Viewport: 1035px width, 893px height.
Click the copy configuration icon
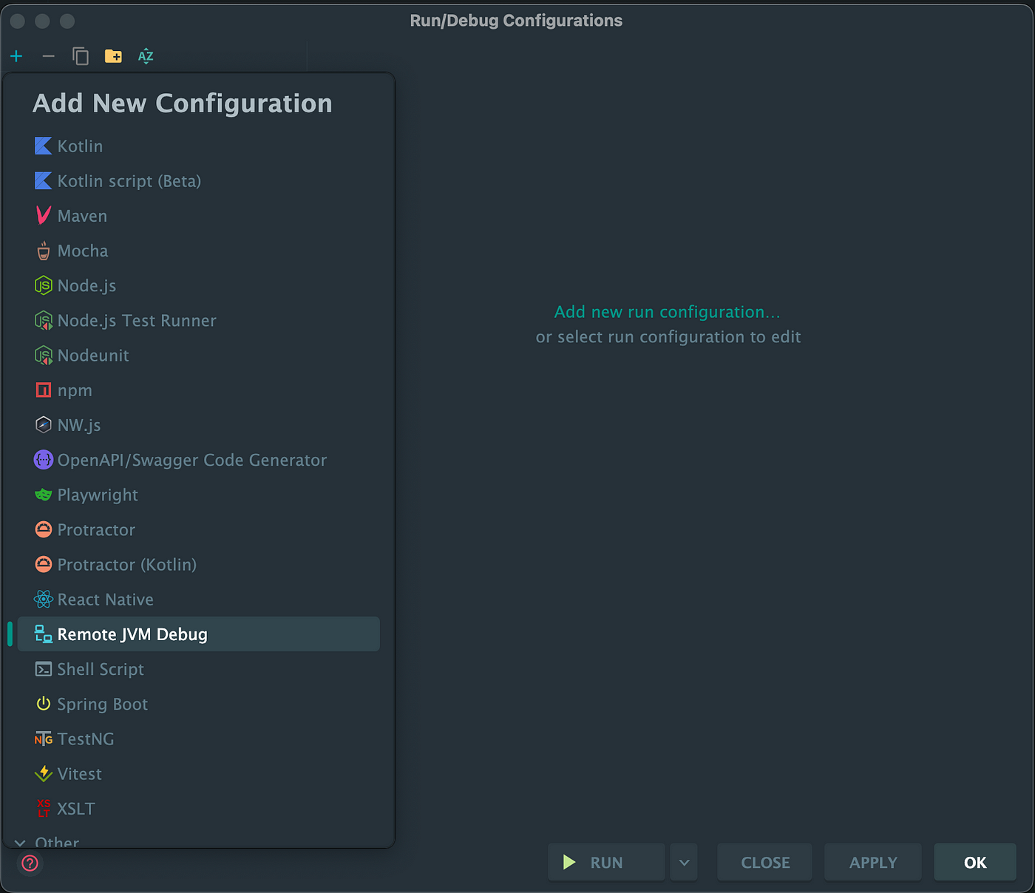[x=81, y=56]
